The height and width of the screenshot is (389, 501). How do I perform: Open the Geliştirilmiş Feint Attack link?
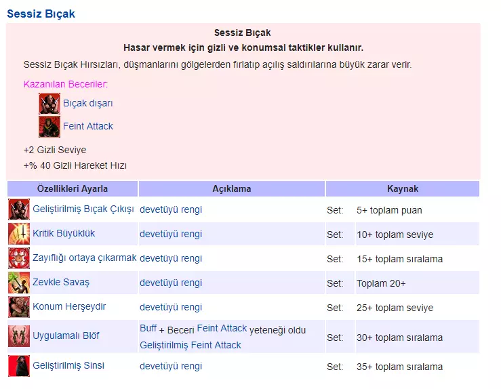click(190, 345)
